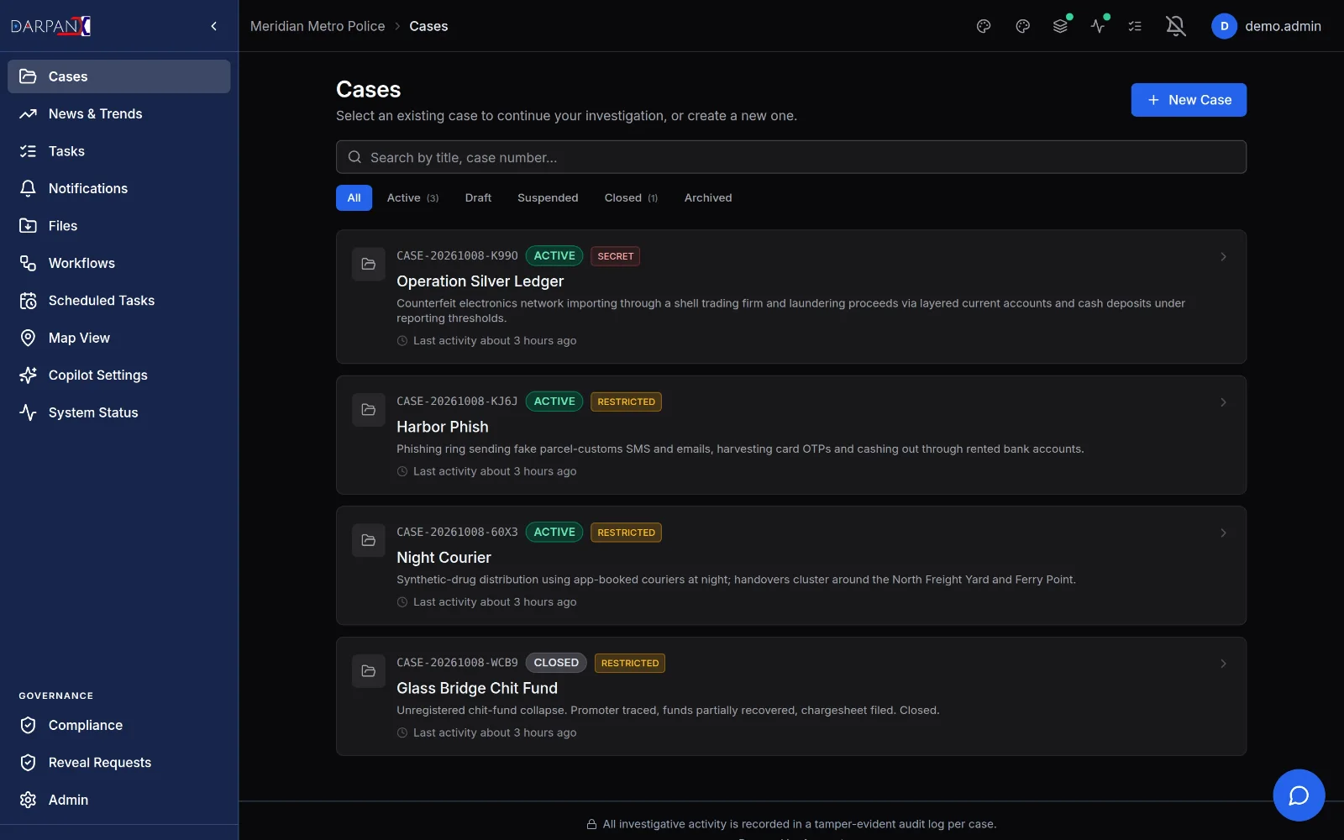Click the folder icon for Harbor Phish
The height and width of the screenshot is (840, 1344).
click(x=368, y=410)
